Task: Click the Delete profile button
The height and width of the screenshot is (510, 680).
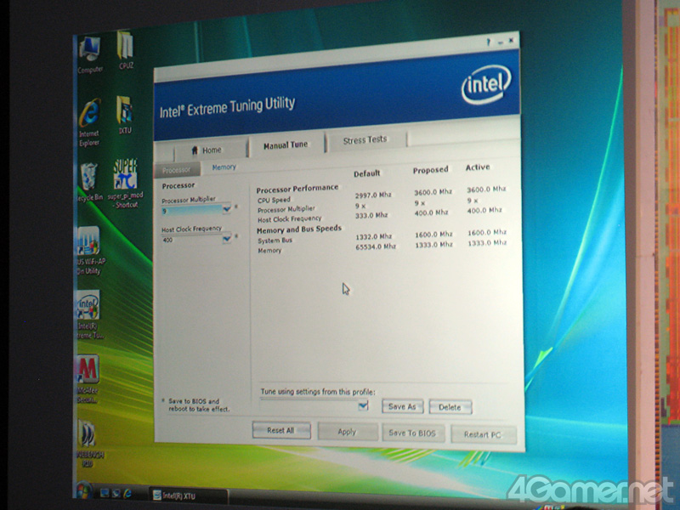Action: pyautogui.click(x=450, y=407)
